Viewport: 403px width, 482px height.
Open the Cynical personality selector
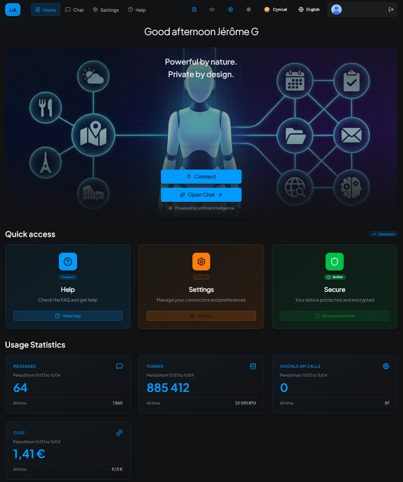pos(276,9)
